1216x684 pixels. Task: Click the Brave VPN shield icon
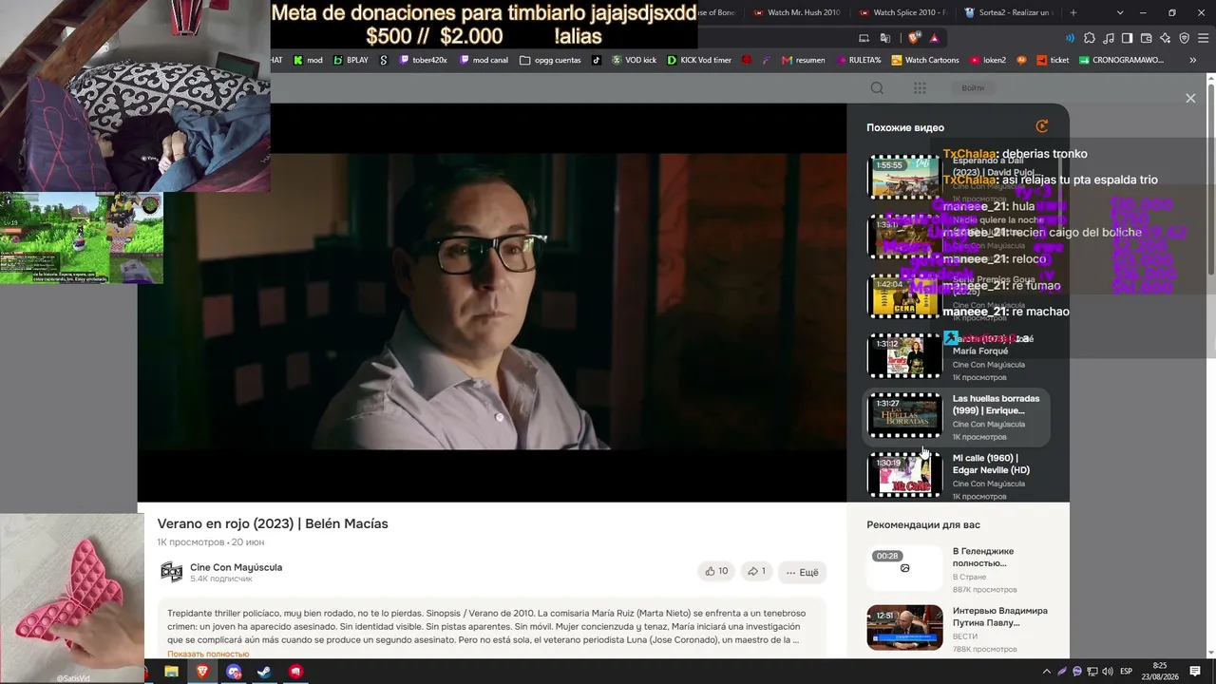coord(1184,38)
